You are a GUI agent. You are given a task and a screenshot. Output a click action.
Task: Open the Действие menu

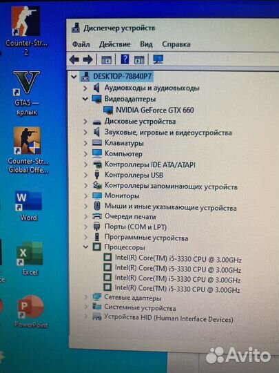(x=115, y=44)
